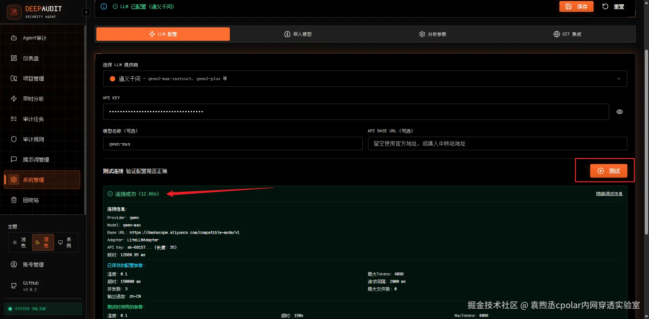Switch to the LLM 配置 tab
Screen dimensions: 649x319
(163, 34)
